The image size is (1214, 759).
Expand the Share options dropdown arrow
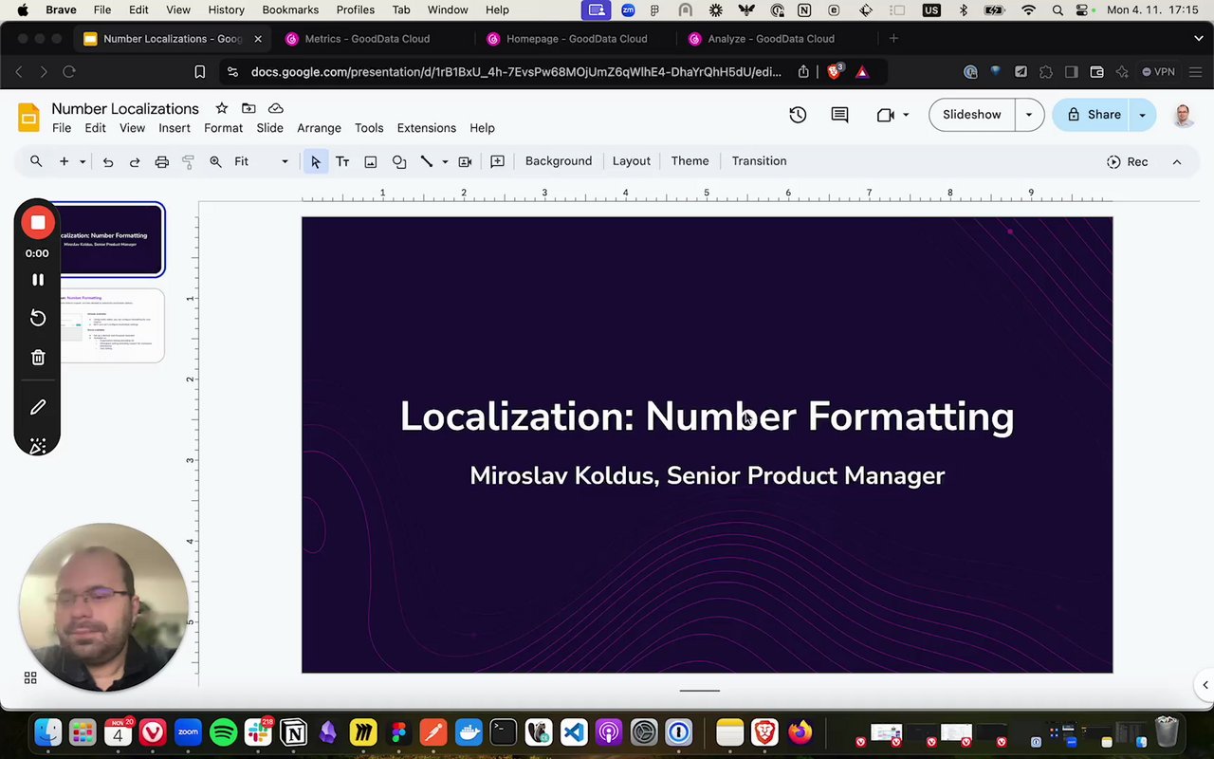click(1142, 115)
